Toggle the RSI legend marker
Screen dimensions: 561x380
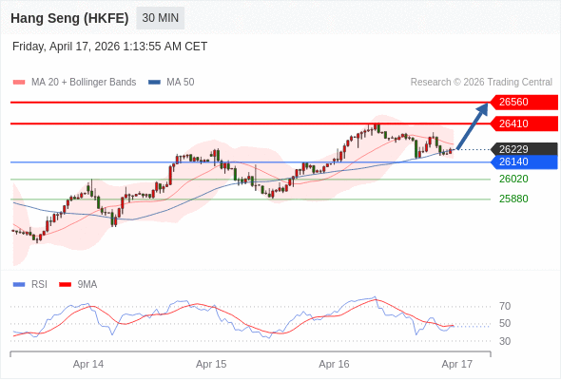point(19,285)
